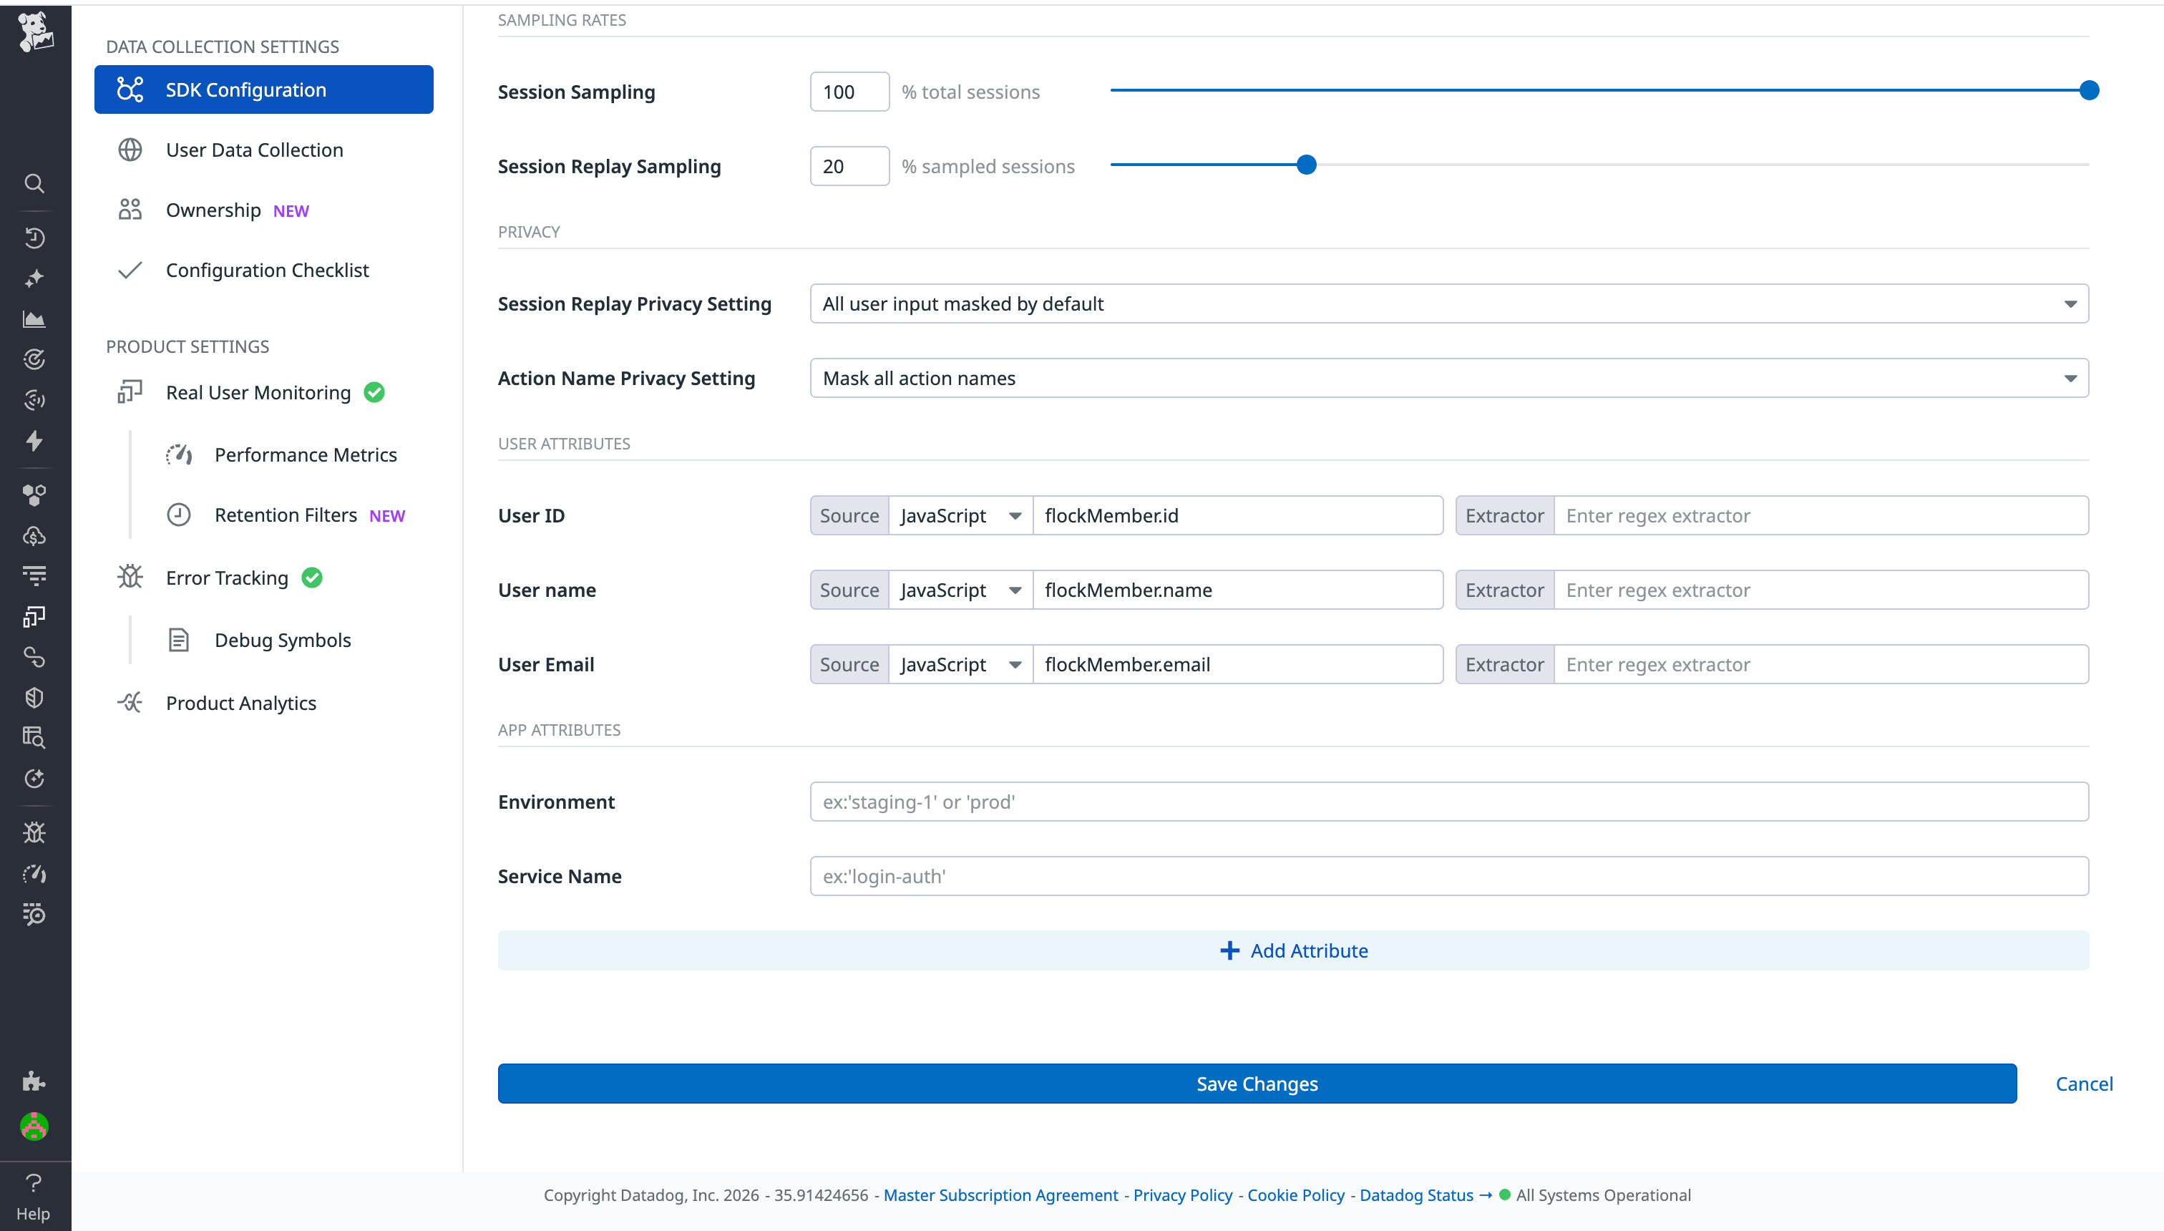Select the security shield icon in the sidebar
2164x1231 pixels.
(x=34, y=696)
